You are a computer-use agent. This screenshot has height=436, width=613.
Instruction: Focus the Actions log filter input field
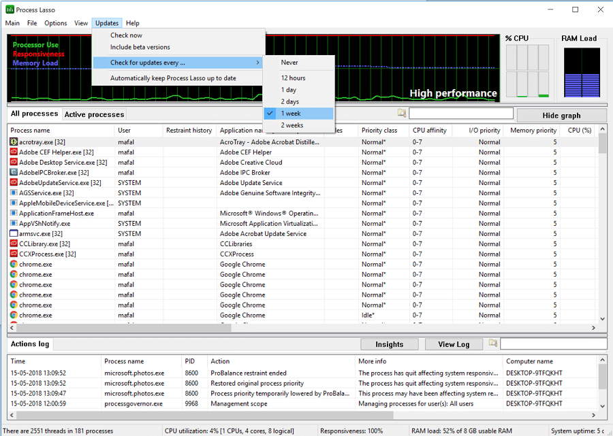coord(553,344)
